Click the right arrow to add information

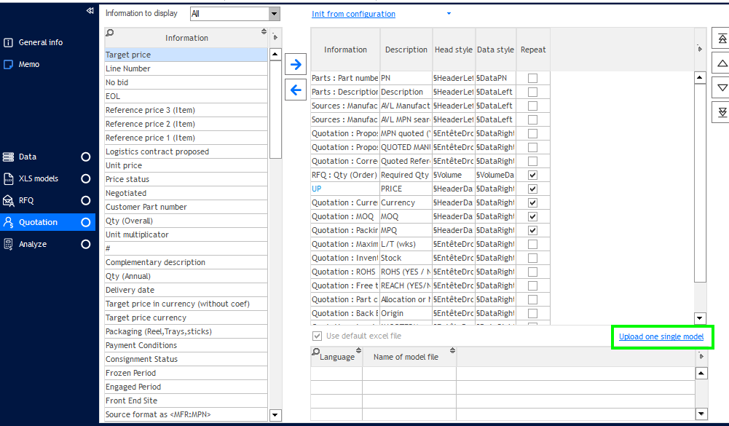[296, 65]
